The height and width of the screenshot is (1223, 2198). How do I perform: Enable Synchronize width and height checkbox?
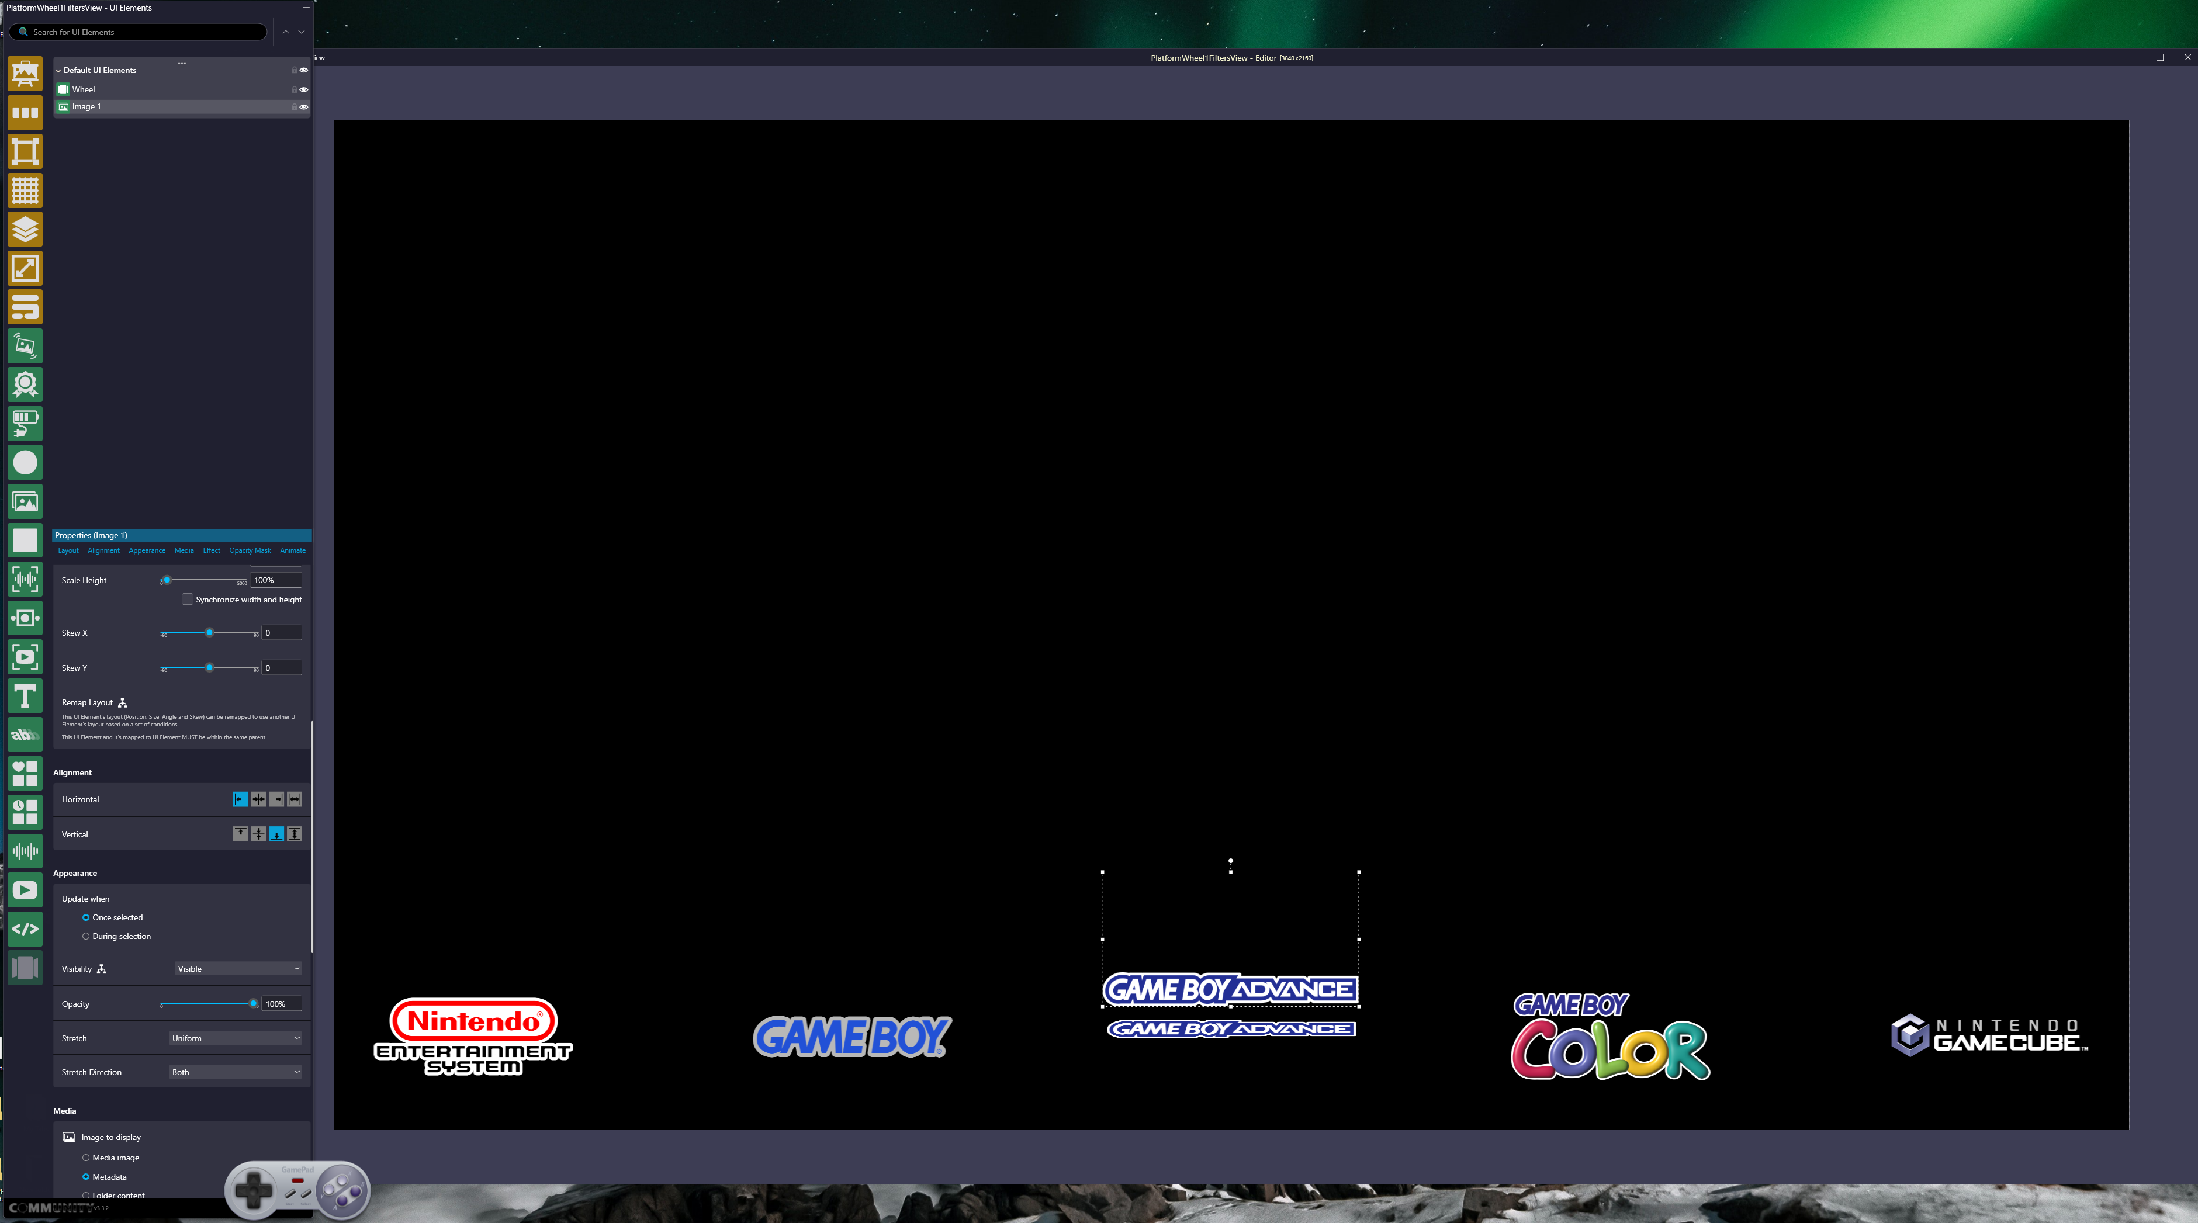click(188, 600)
